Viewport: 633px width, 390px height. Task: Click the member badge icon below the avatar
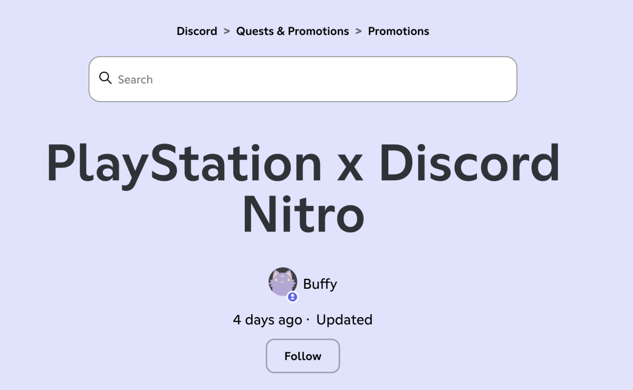coord(292,297)
